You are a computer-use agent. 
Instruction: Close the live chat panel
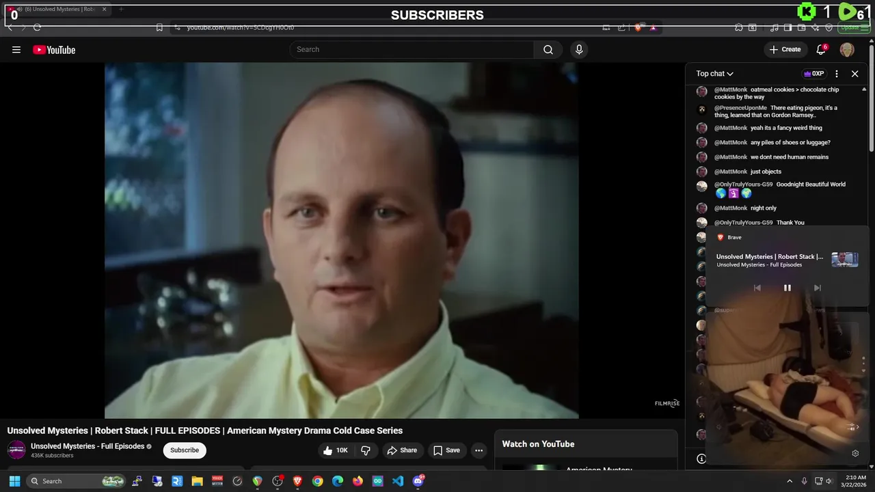pyautogui.click(x=854, y=73)
